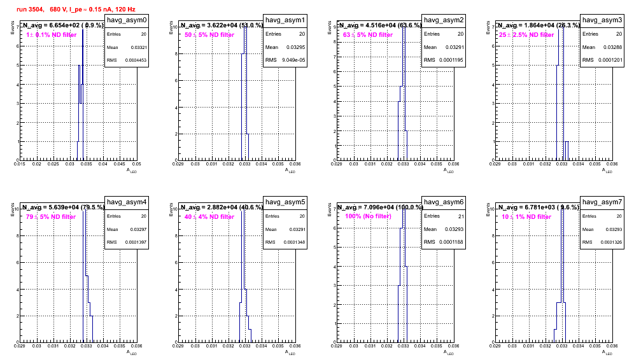Click the N_avg = 6.654e+02 label

click(x=63, y=25)
